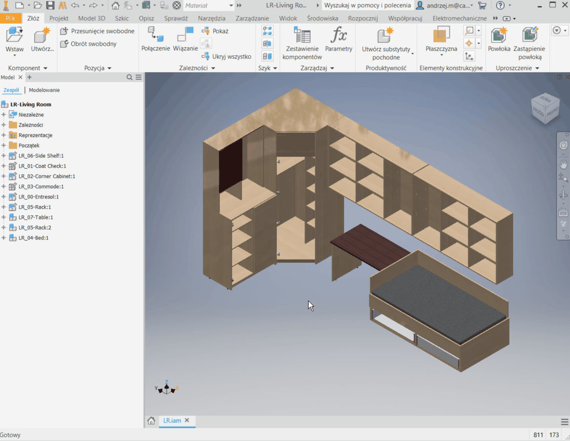
Task: Select the Wiązanie constraint tool
Action: [185, 39]
